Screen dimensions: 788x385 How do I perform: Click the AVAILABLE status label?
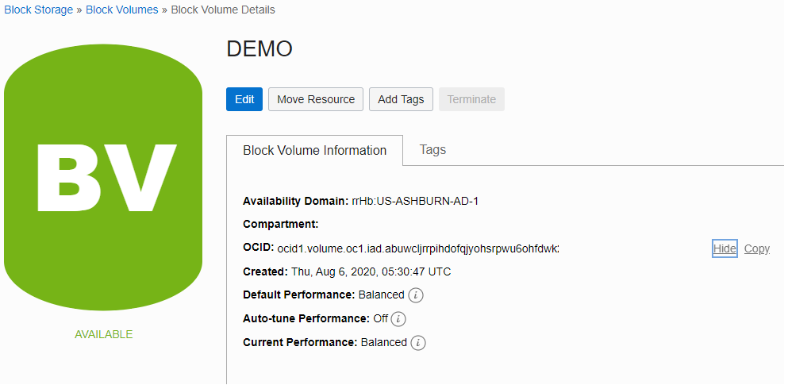tap(103, 334)
